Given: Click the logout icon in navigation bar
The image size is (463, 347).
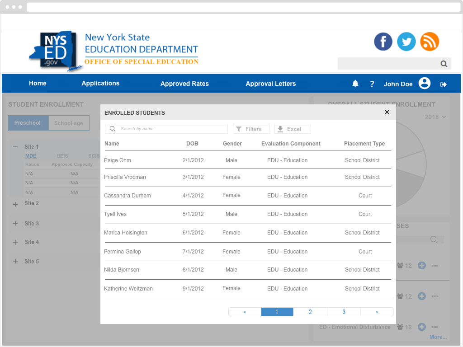Looking at the screenshot, I should pyautogui.click(x=444, y=84).
